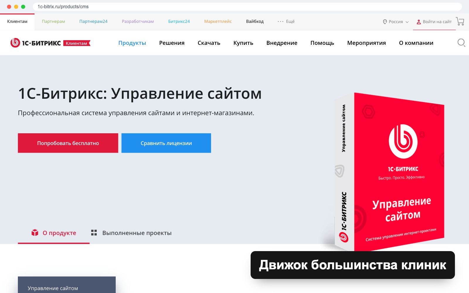
Task: Open the Ещё more menu
Action: [x=286, y=21]
